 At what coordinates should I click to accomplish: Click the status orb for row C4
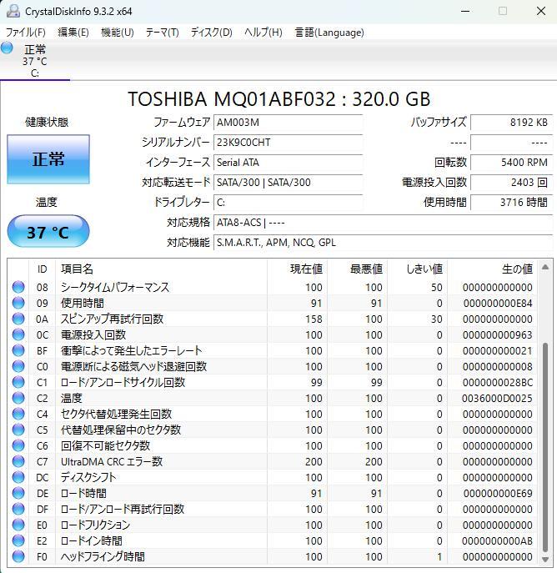(18, 414)
